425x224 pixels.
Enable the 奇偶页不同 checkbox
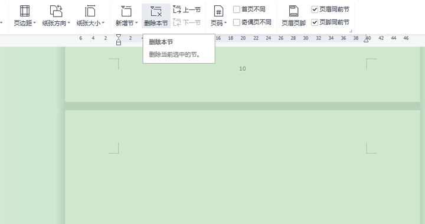tap(237, 22)
